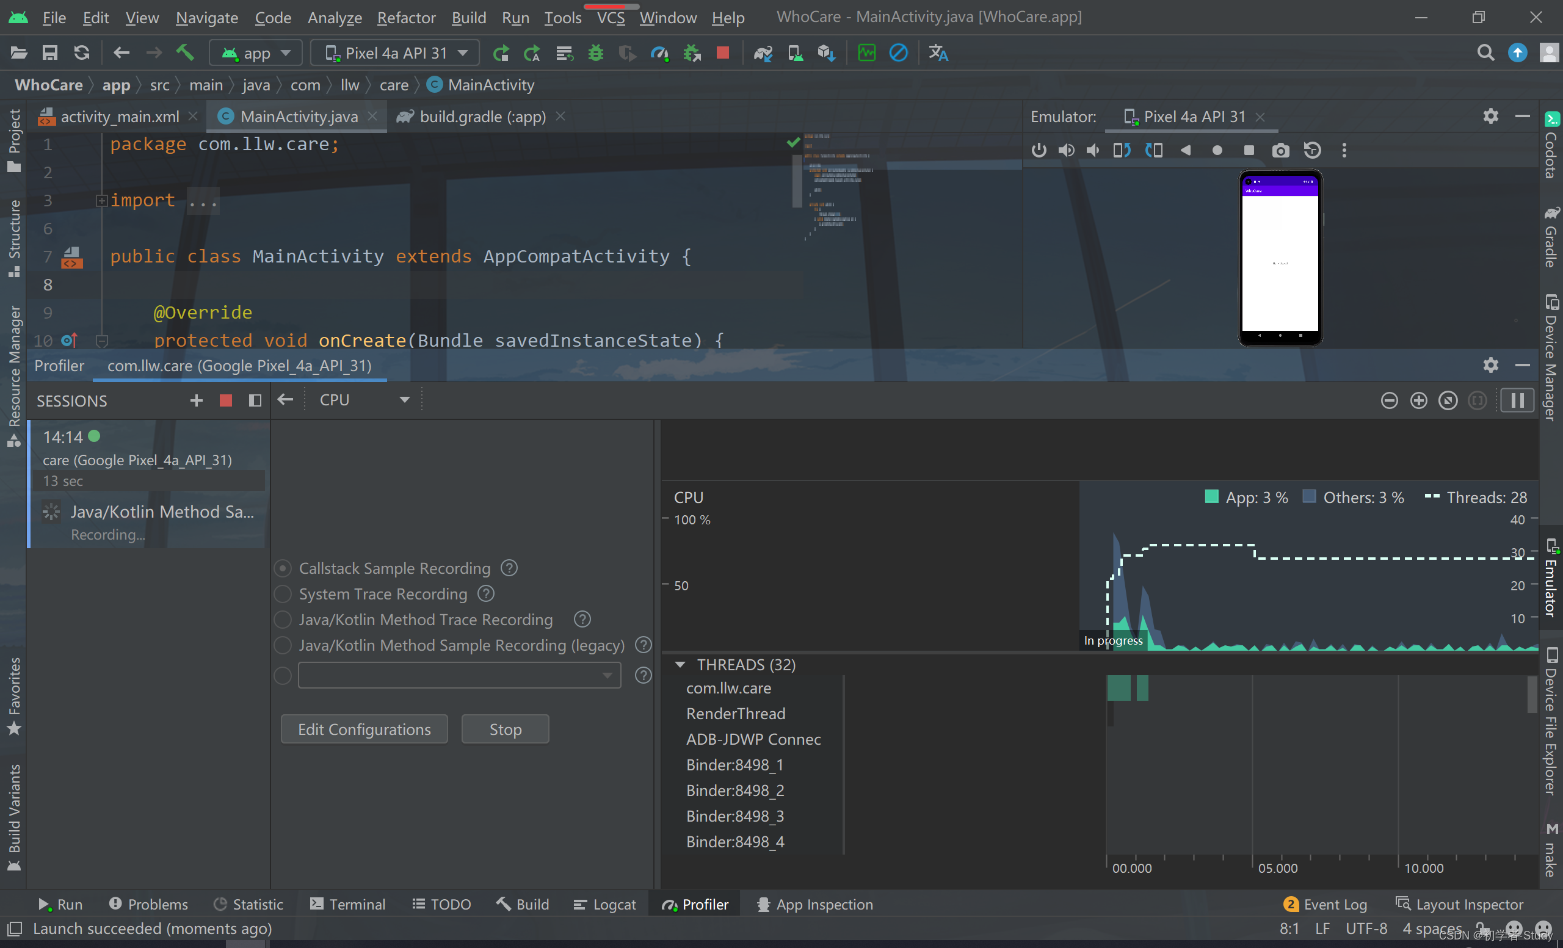Open emulator extended controls three dots
Image resolution: width=1563 pixels, height=948 pixels.
pos(1344,150)
